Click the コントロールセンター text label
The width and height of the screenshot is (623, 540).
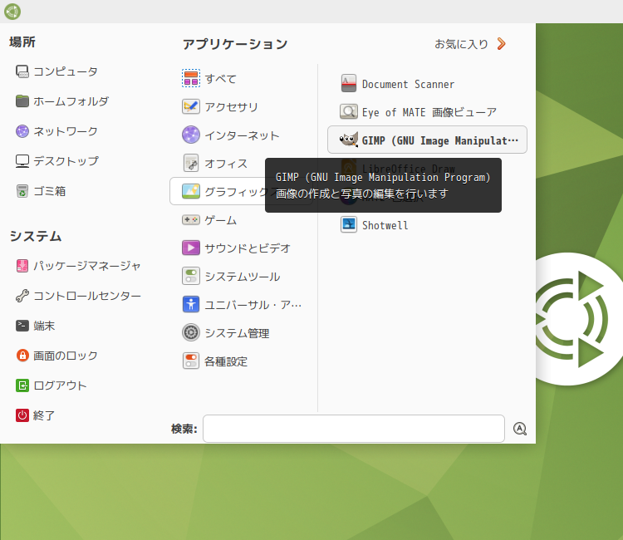point(87,296)
